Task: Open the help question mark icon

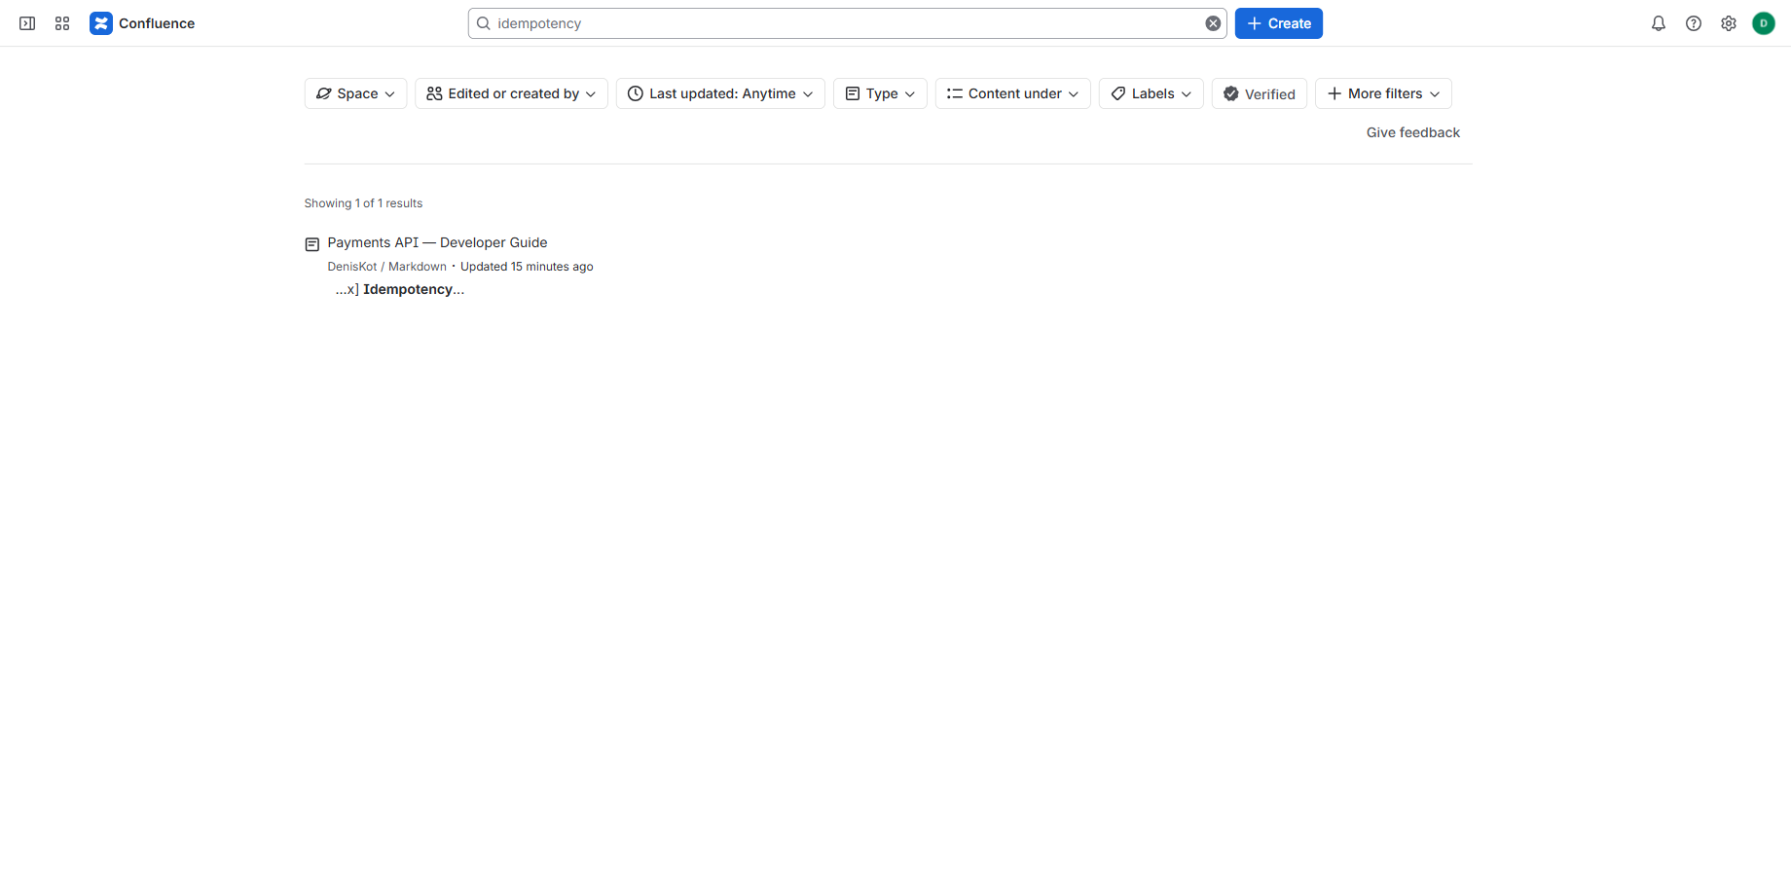Action: pos(1694,23)
